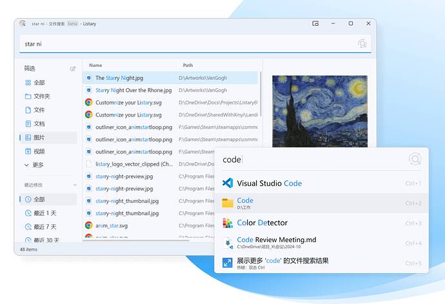Launch Visual Studio Code result
The height and width of the screenshot is (304, 445).
pos(321,183)
